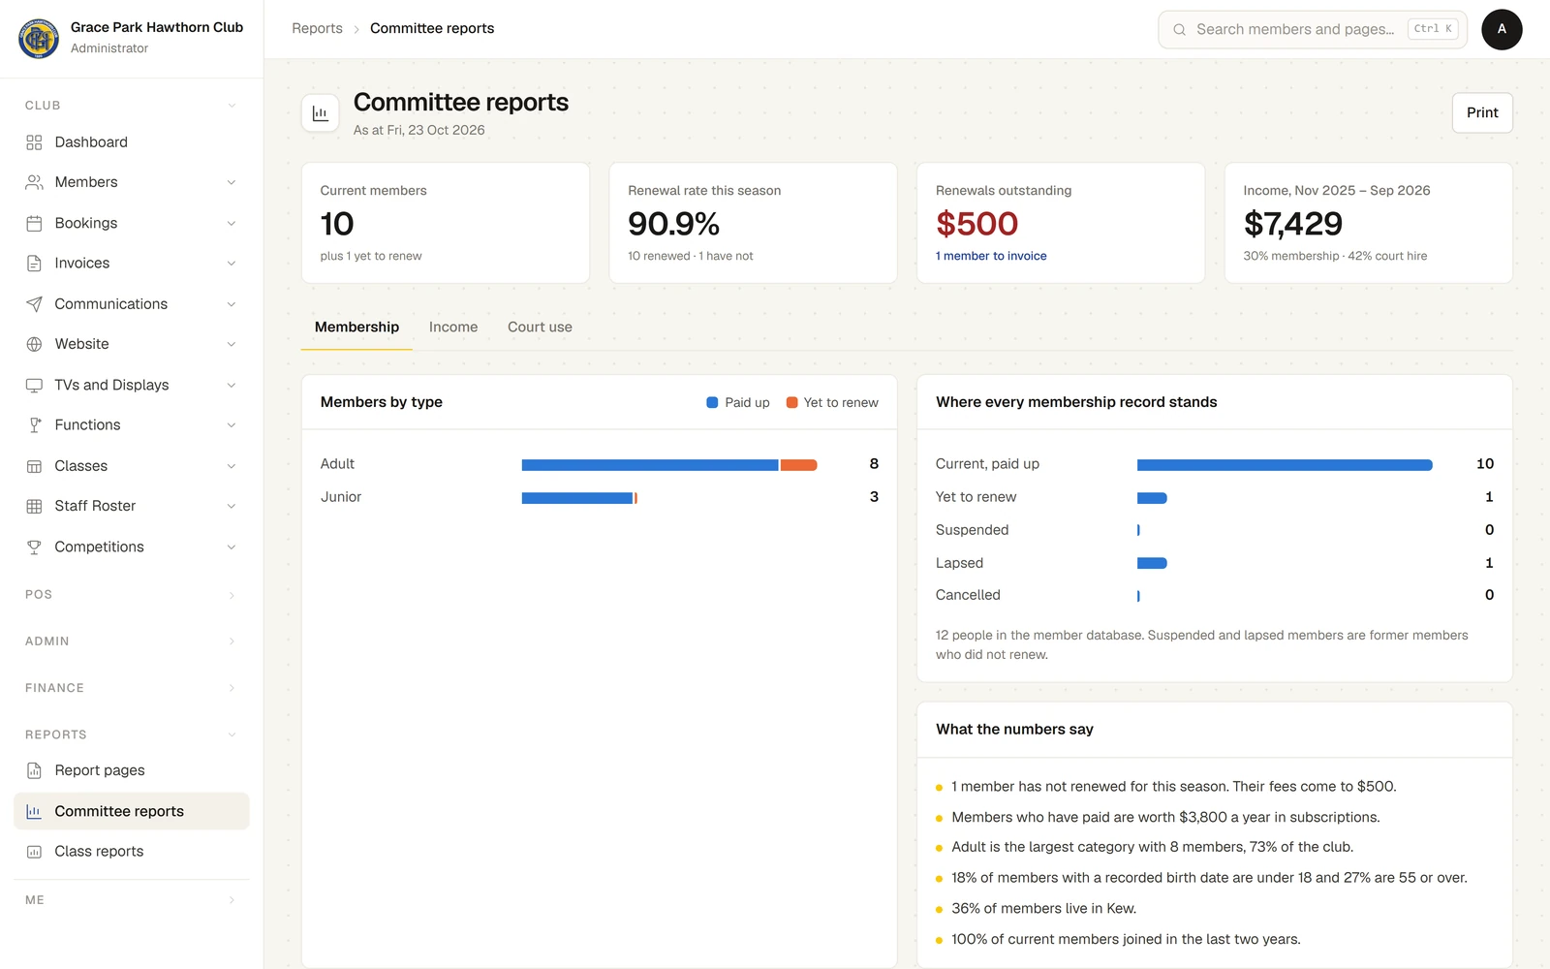Click the Print button

click(1482, 112)
